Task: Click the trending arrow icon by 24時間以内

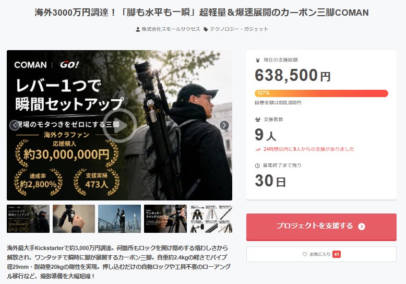Action: coord(258,149)
